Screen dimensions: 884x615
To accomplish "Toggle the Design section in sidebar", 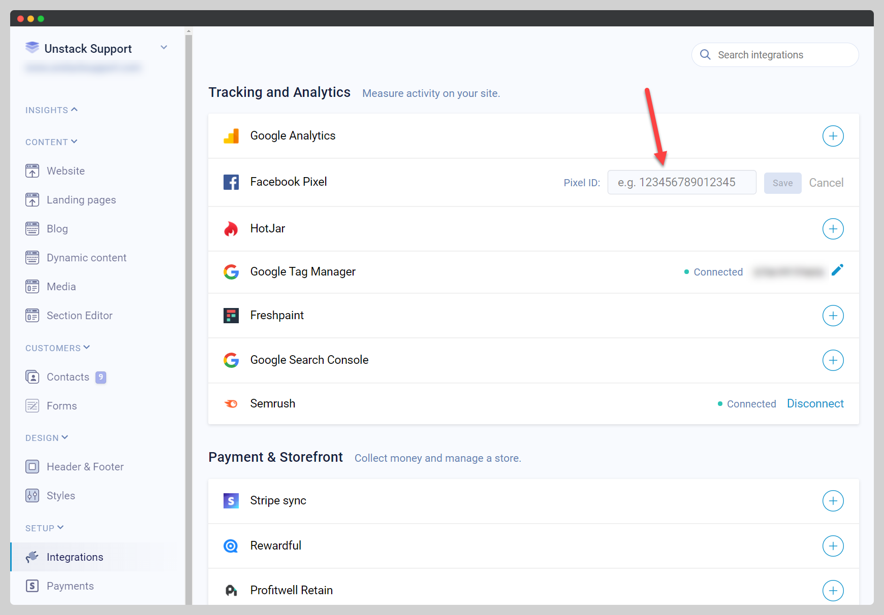I will pyautogui.click(x=47, y=438).
